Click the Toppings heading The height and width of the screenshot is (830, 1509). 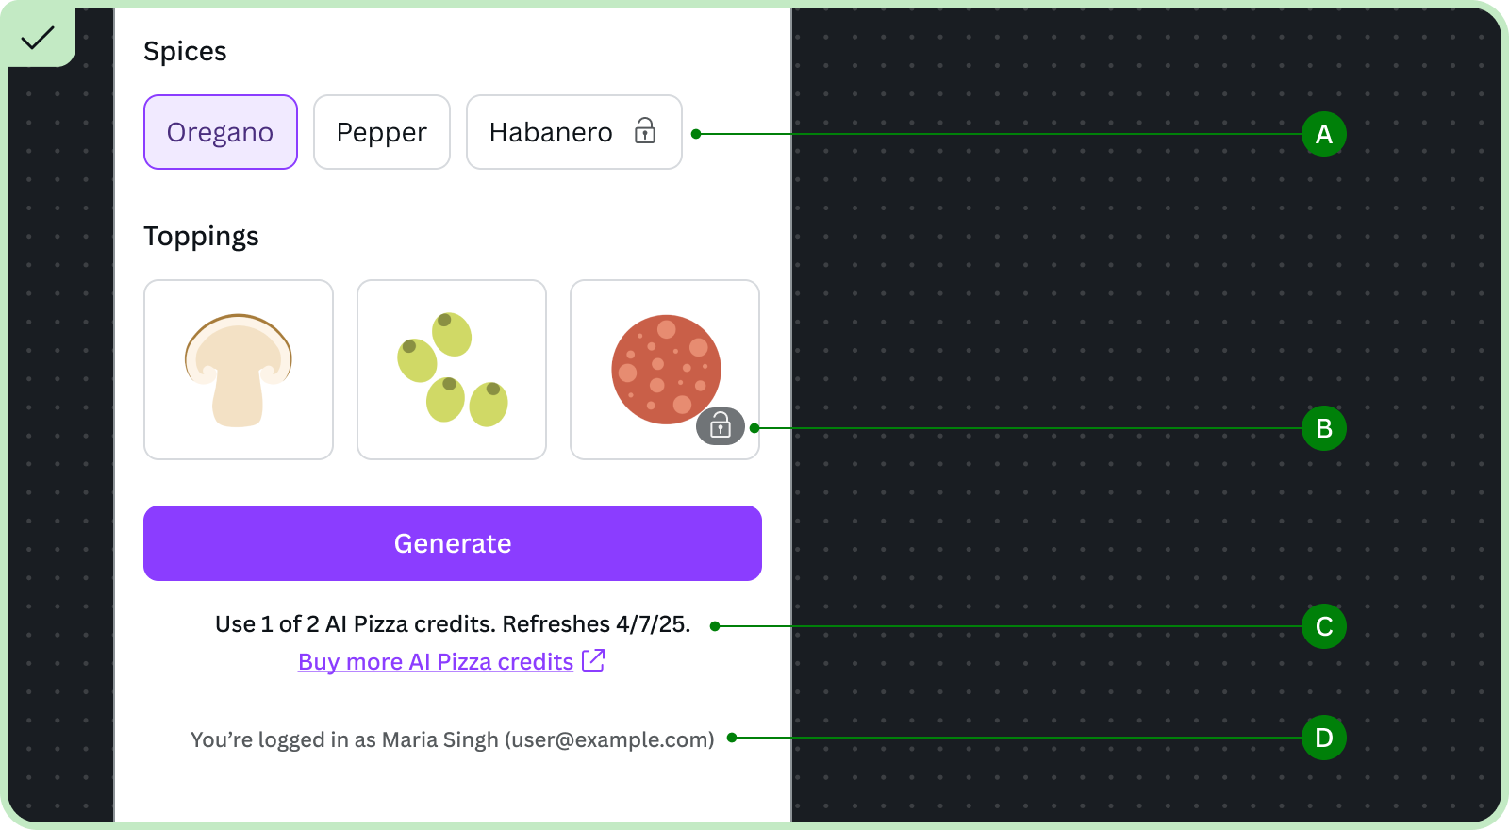tap(201, 237)
